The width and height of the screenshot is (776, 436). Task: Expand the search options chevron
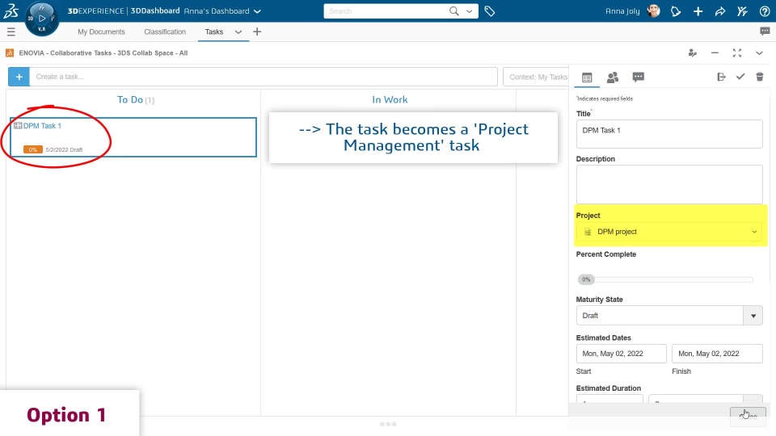469,10
